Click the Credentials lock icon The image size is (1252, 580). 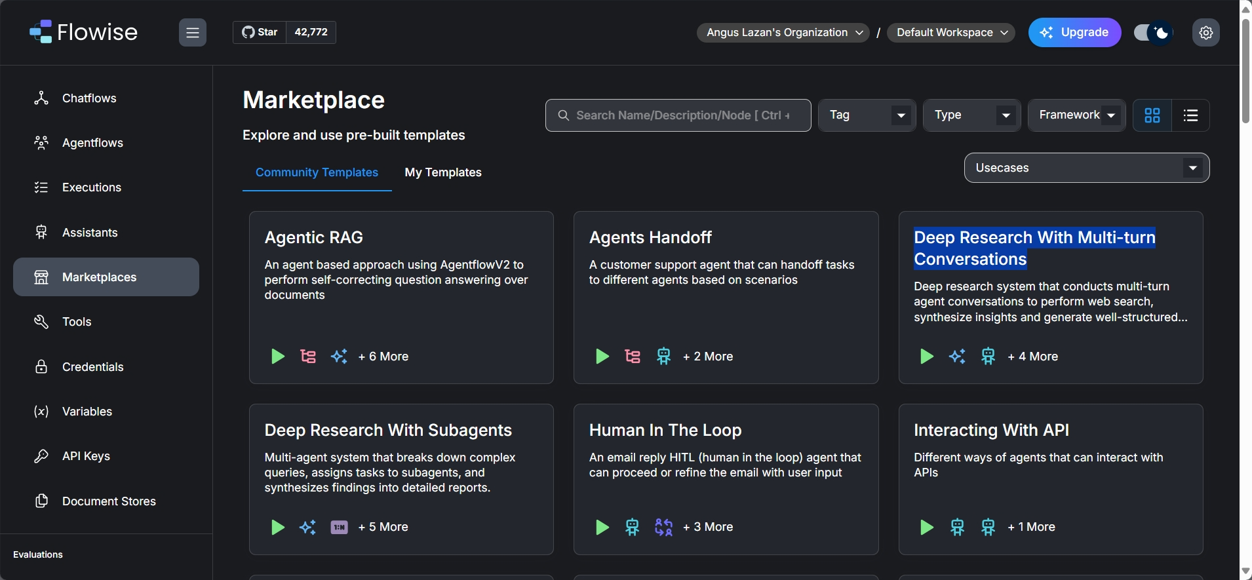point(41,367)
